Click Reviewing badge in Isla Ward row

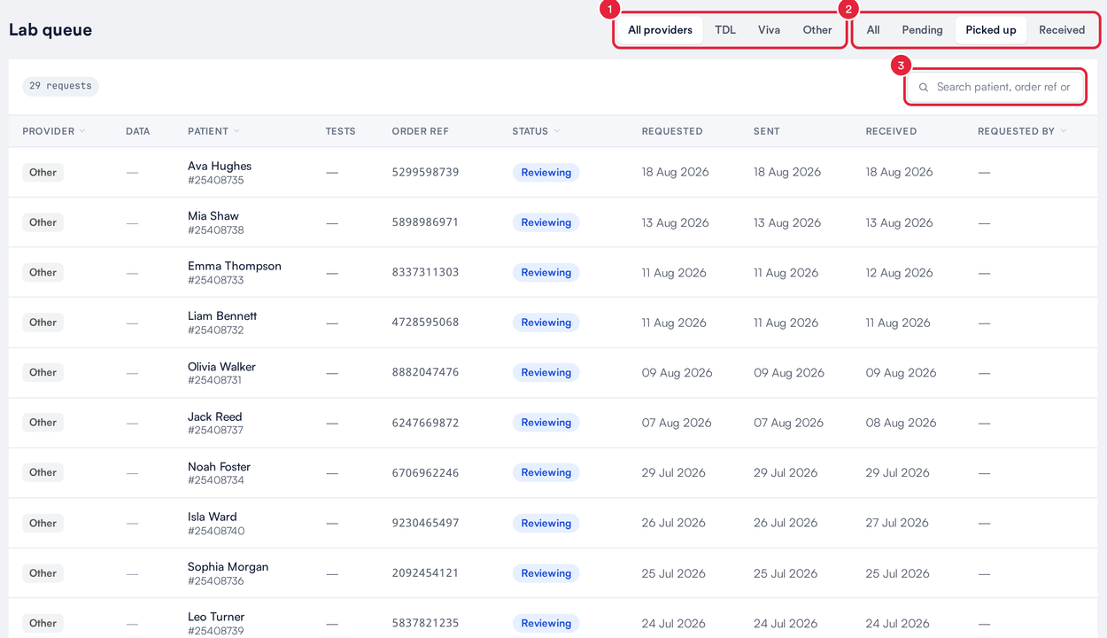(546, 524)
